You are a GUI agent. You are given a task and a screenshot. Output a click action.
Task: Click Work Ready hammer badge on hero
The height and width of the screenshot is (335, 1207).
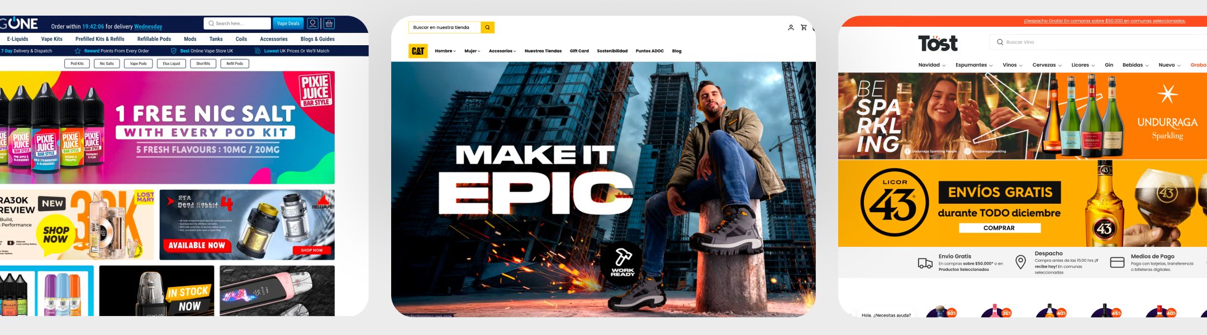click(x=622, y=263)
